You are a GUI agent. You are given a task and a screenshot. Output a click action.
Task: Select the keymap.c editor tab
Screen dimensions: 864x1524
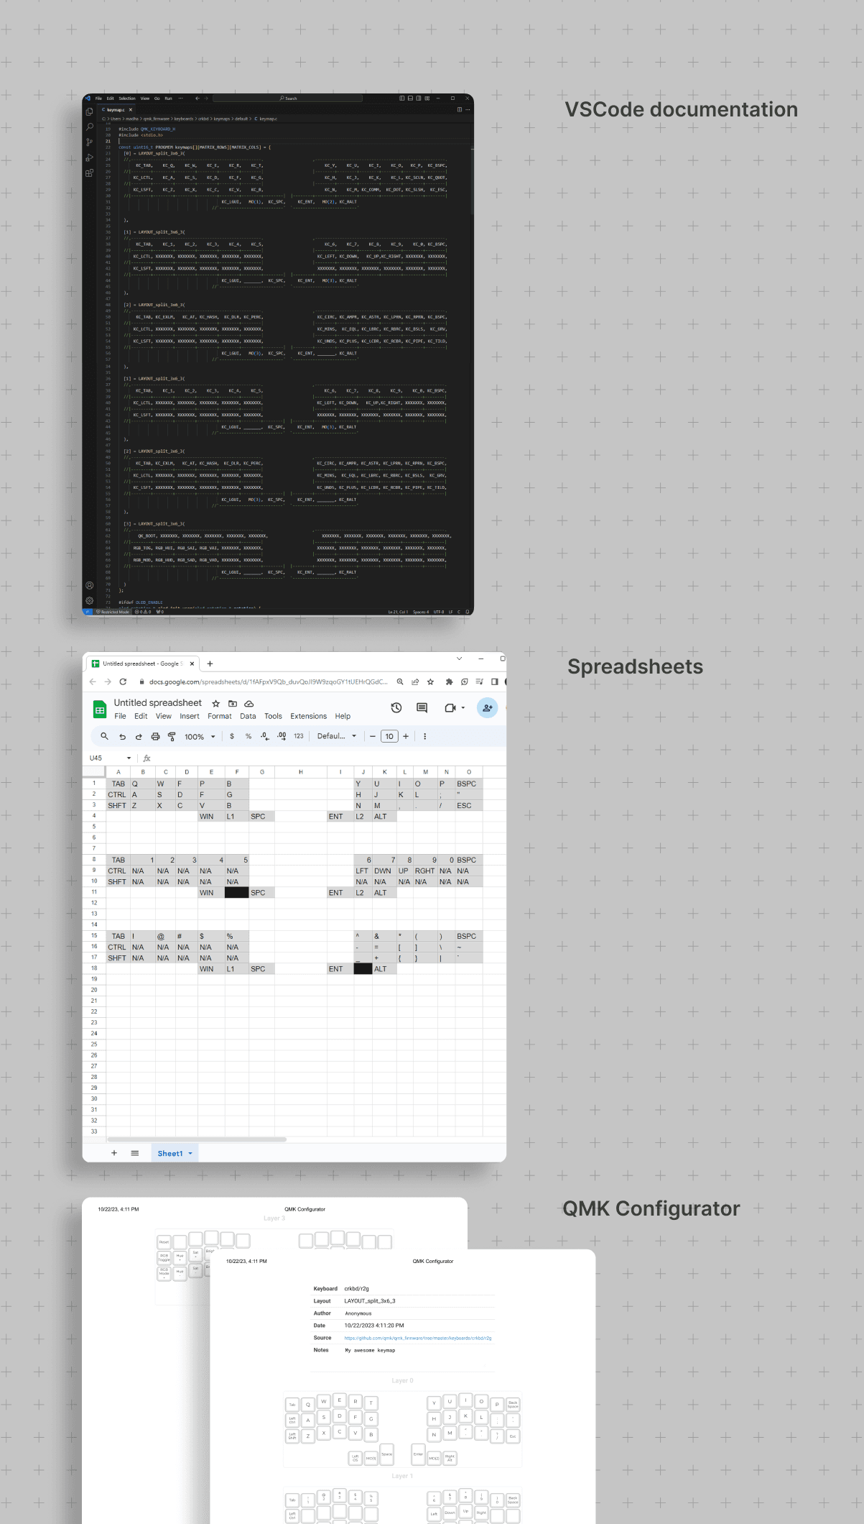(115, 110)
